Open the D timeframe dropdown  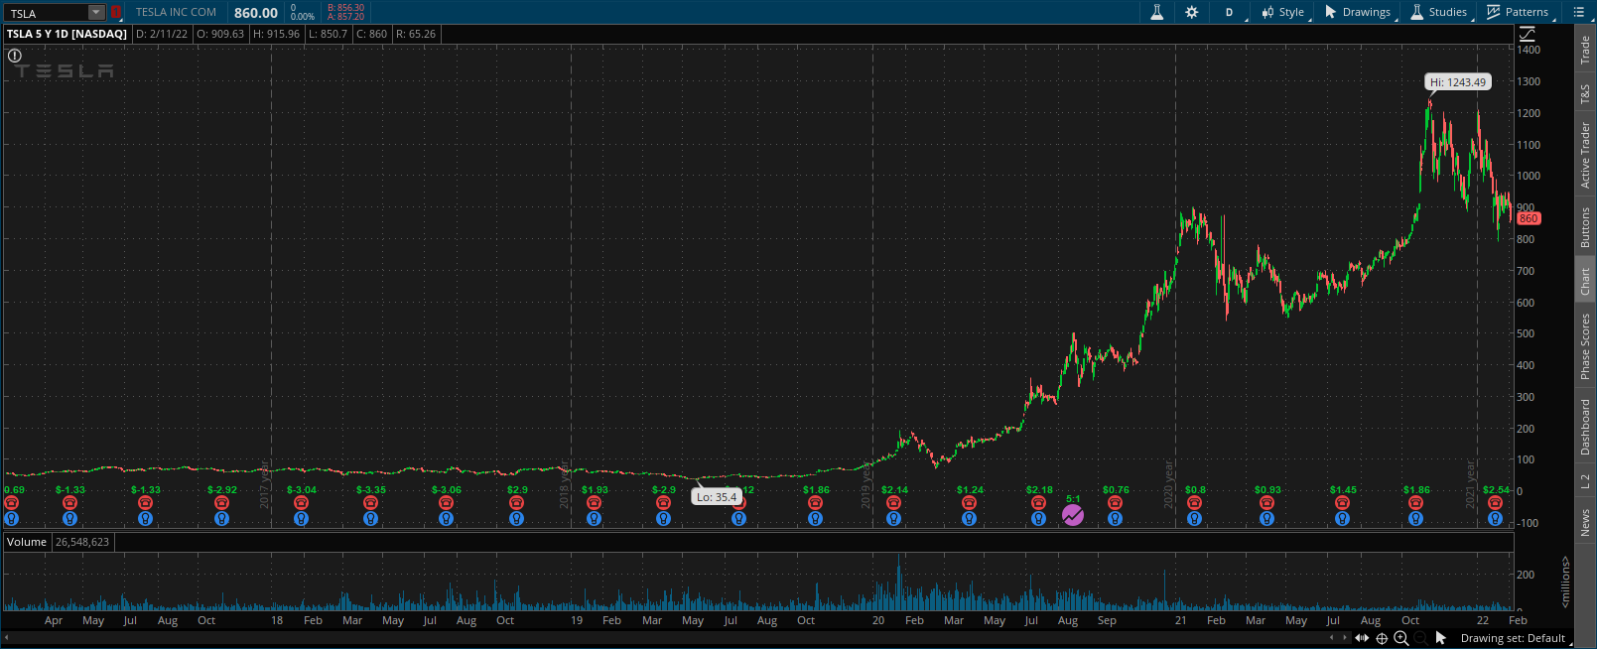[1230, 12]
